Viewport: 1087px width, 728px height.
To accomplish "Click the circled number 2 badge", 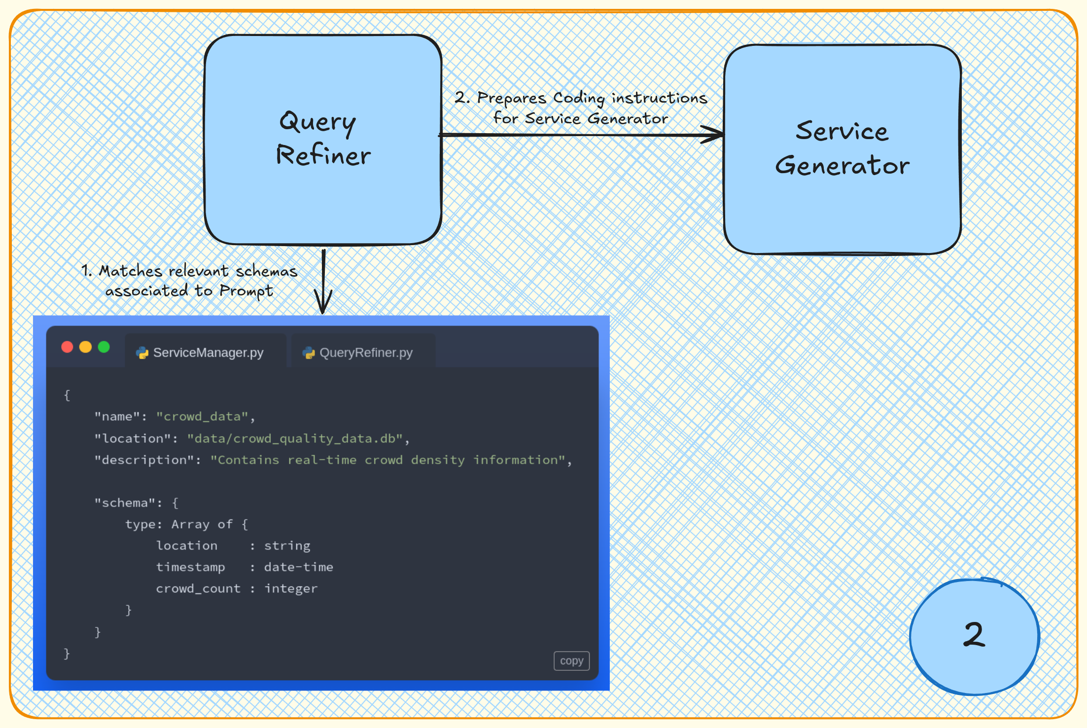I will point(973,637).
